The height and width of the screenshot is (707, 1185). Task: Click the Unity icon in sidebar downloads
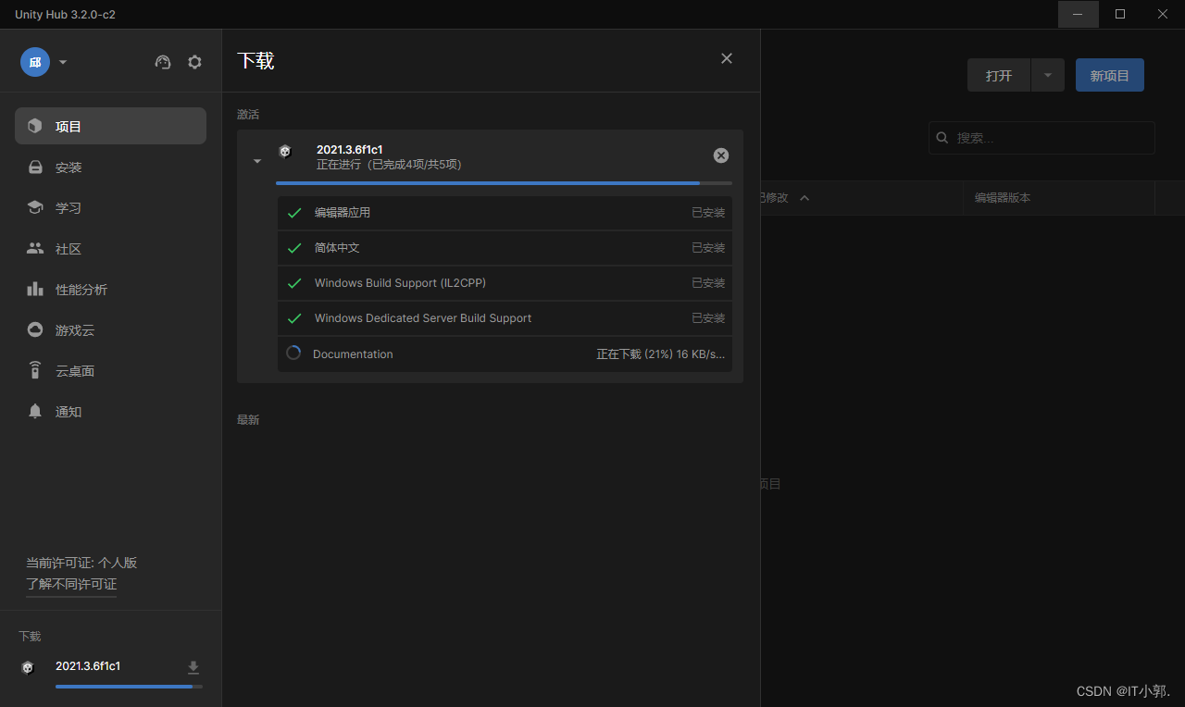[x=28, y=667]
